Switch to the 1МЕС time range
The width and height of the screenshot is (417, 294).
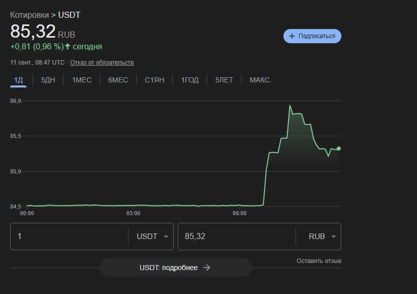tap(82, 80)
